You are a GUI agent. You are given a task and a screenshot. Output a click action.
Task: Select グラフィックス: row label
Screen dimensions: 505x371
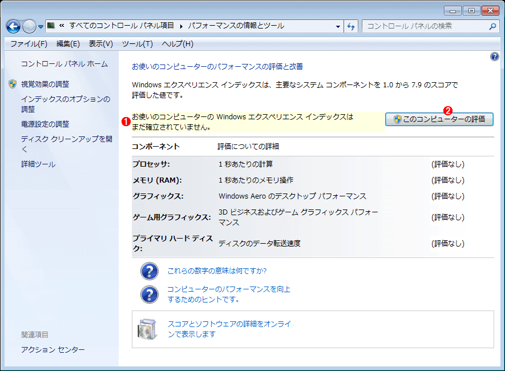(158, 196)
